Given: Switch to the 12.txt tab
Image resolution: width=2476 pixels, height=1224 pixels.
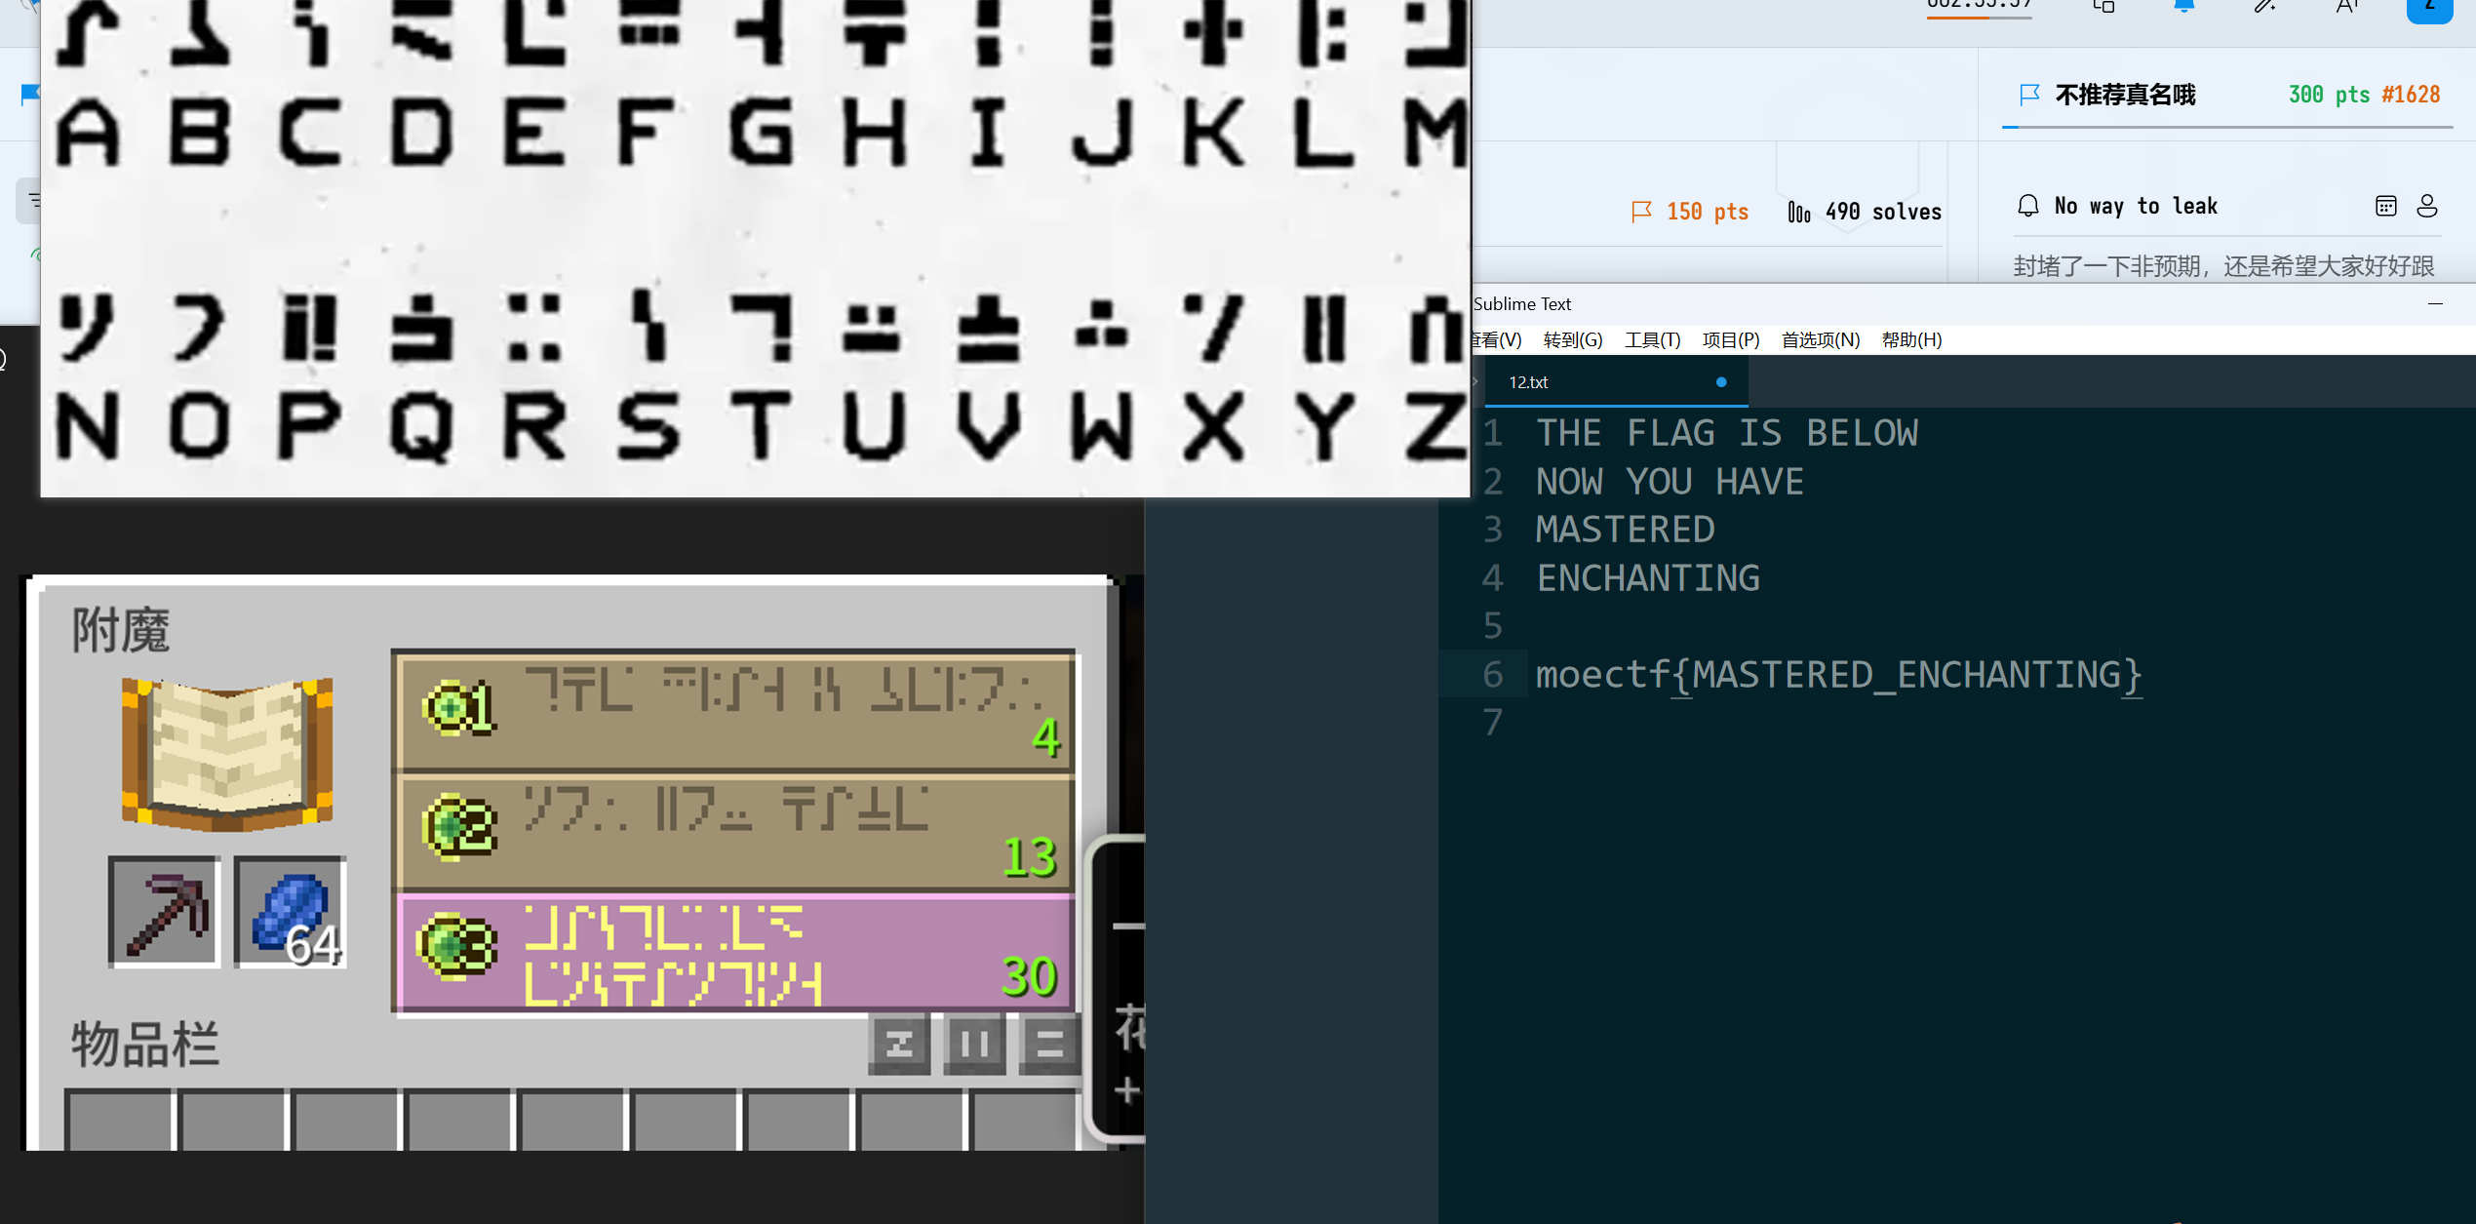Looking at the screenshot, I should [1528, 382].
